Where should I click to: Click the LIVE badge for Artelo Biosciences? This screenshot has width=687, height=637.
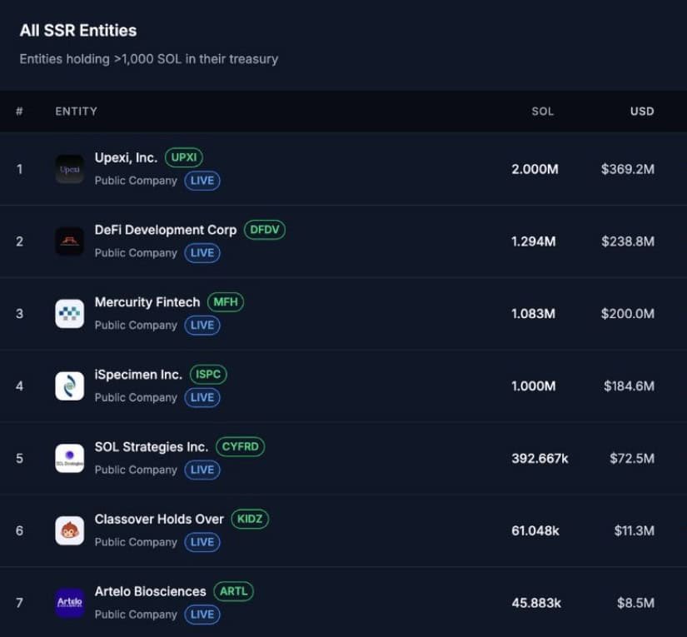pyautogui.click(x=202, y=615)
